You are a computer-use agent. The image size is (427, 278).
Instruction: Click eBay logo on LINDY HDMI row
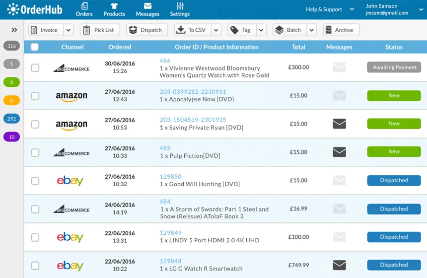[70, 237]
